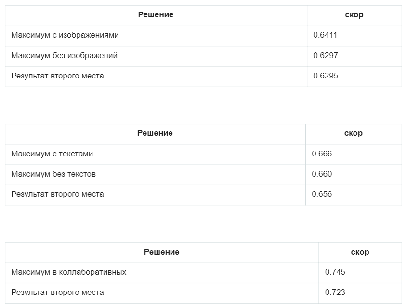
Task: Click "Решение" header above "Максимум в коллаборативных"
Action: [161, 252]
